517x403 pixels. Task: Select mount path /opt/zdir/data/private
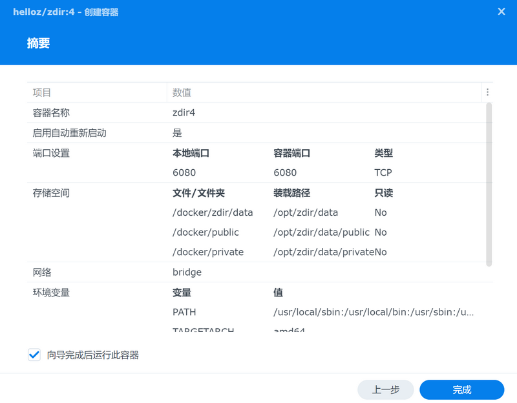[x=324, y=252]
